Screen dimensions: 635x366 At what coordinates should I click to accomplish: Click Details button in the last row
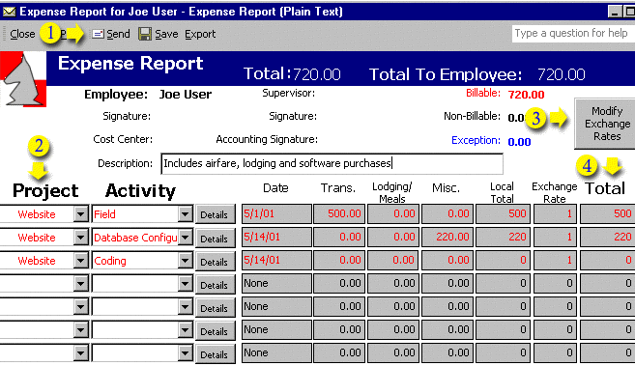coord(215,354)
